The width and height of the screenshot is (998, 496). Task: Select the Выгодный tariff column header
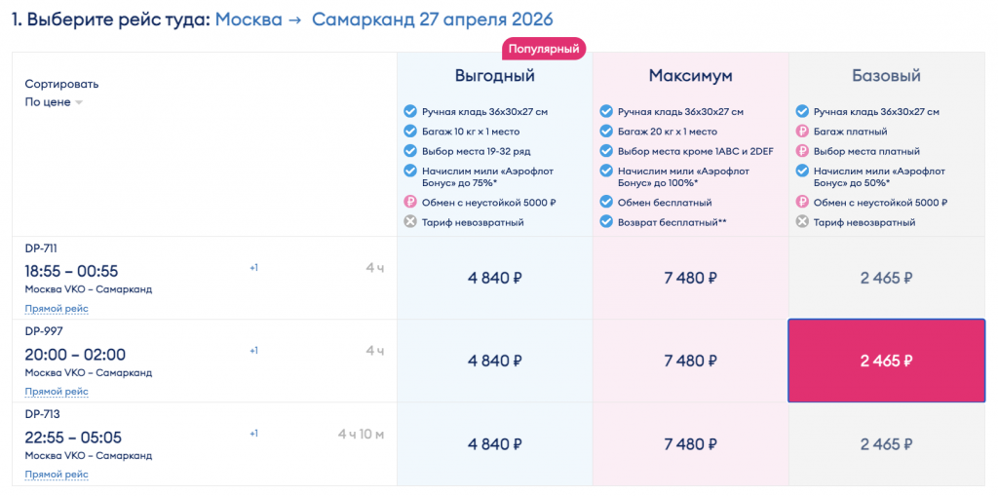pyautogui.click(x=494, y=76)
